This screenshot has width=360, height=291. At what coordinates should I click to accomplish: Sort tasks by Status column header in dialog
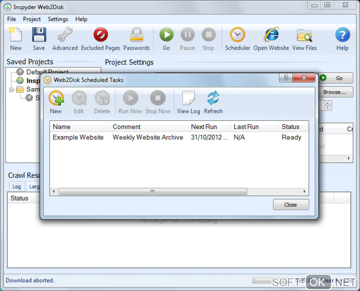point(294,127)
